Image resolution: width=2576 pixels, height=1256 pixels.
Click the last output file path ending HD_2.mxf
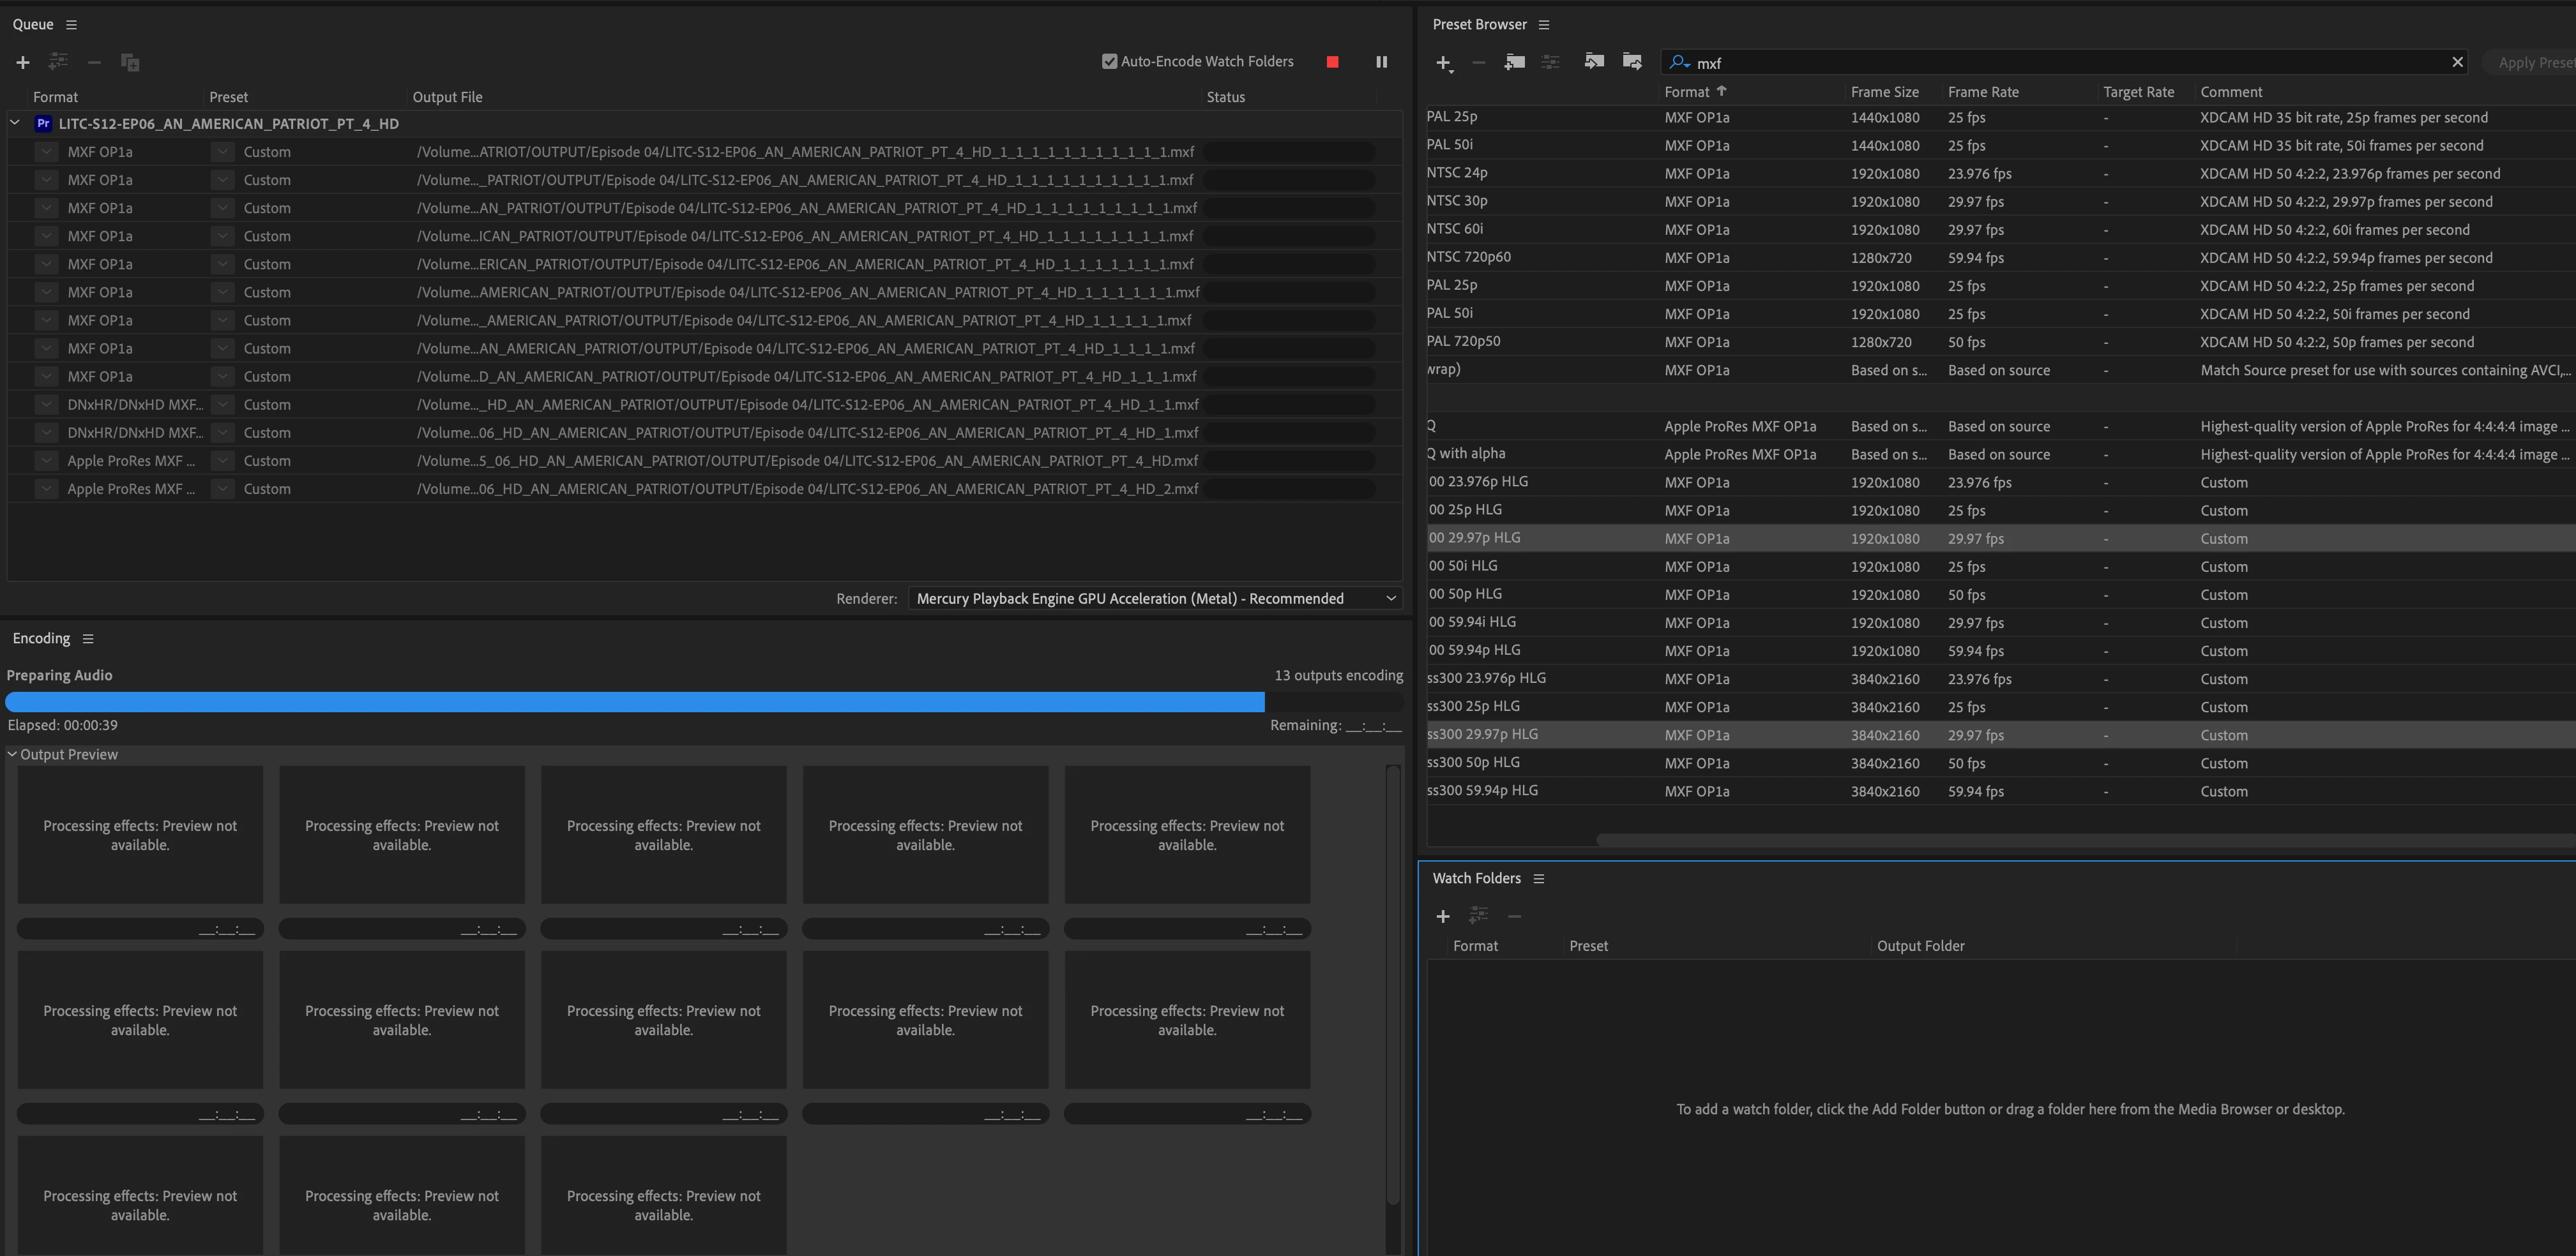tap(806, 489)
